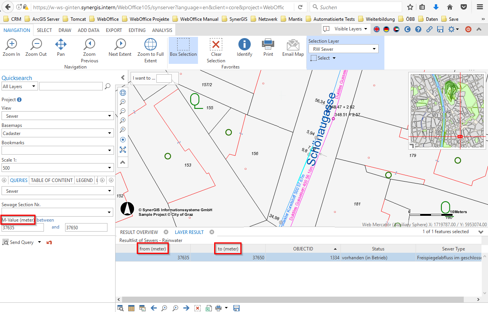Click Clear Selection in the Favorites ribbon

pos(216,45)
